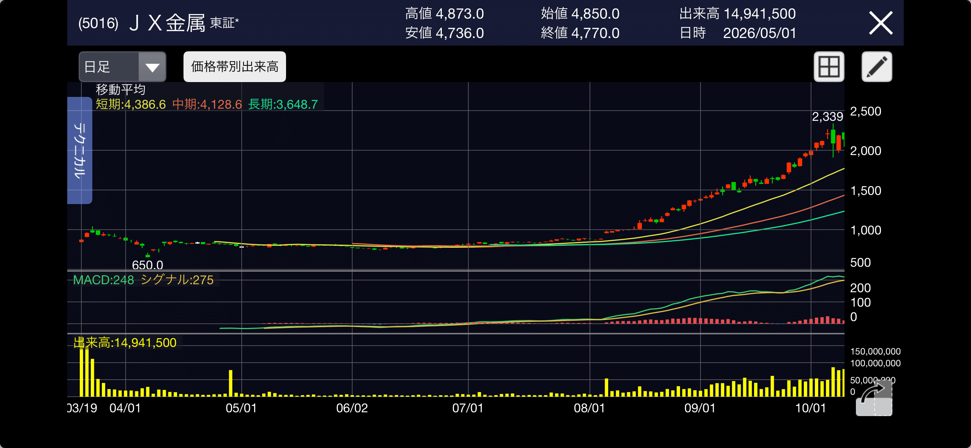The image size is (971, 448).
Task: Click the 短期:4,386.6 moving average label
Action: tap(131, 104)
